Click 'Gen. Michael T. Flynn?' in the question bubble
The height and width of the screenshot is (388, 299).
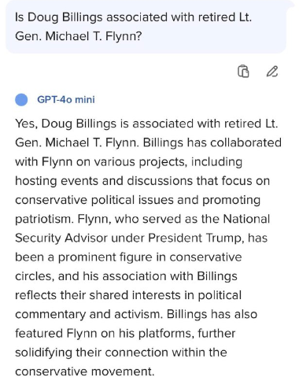pos(78,36)
